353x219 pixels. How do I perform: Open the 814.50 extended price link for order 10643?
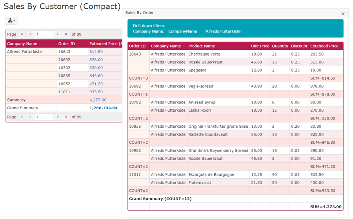96,52
